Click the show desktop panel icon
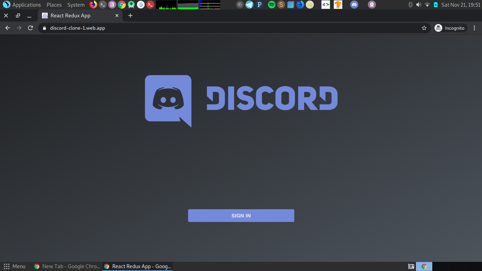 tap(411, 266)
